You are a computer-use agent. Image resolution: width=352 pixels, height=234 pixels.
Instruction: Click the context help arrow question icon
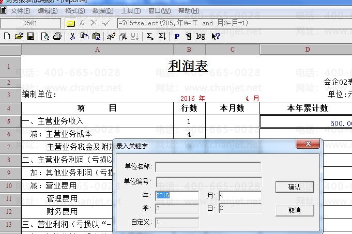[216, 36]
